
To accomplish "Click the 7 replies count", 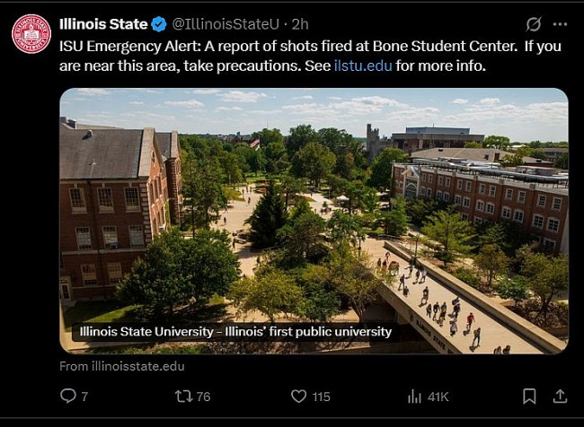I will coord(84,396).
